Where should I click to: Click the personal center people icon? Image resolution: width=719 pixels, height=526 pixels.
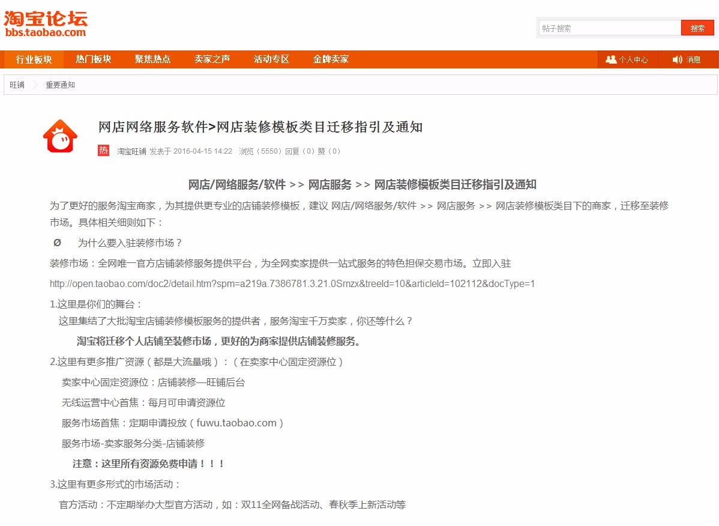coord(611,59)
